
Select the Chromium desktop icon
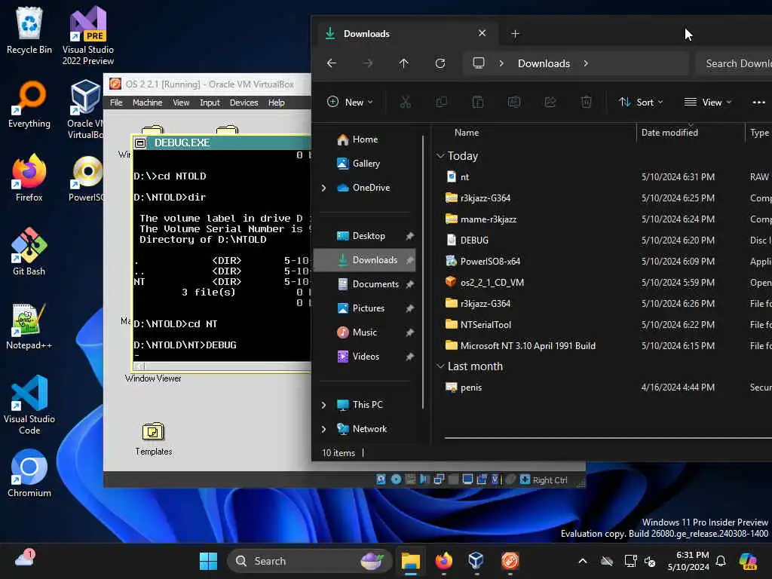29,473
